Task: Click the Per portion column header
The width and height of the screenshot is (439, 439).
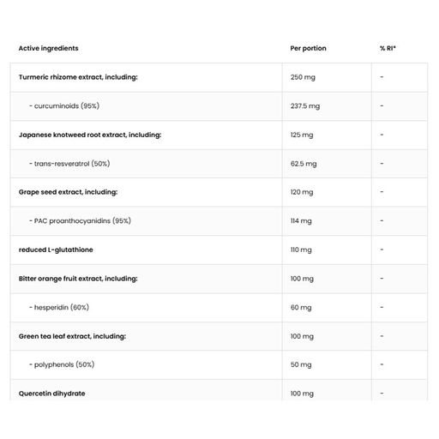Action: pyautogui.click(x=308, y=48)
